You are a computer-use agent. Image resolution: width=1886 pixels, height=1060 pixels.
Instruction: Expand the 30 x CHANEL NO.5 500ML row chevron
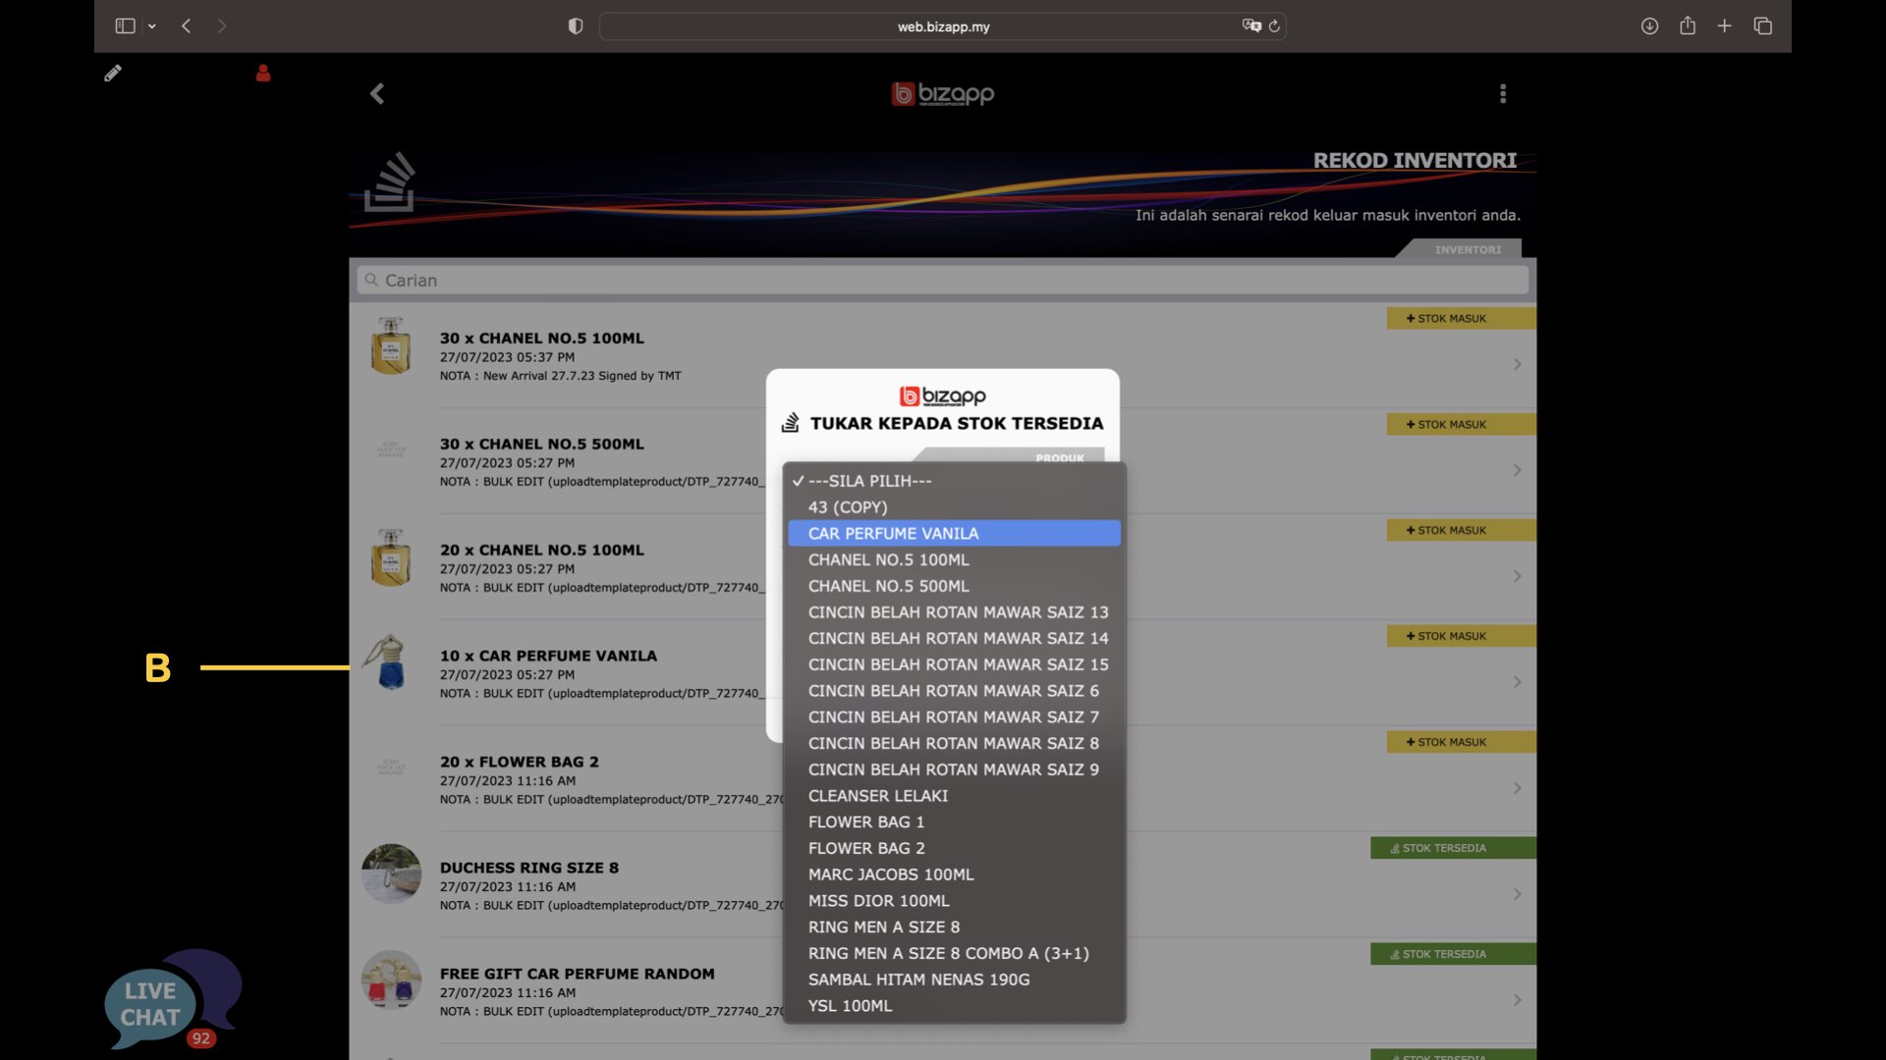1518,470
